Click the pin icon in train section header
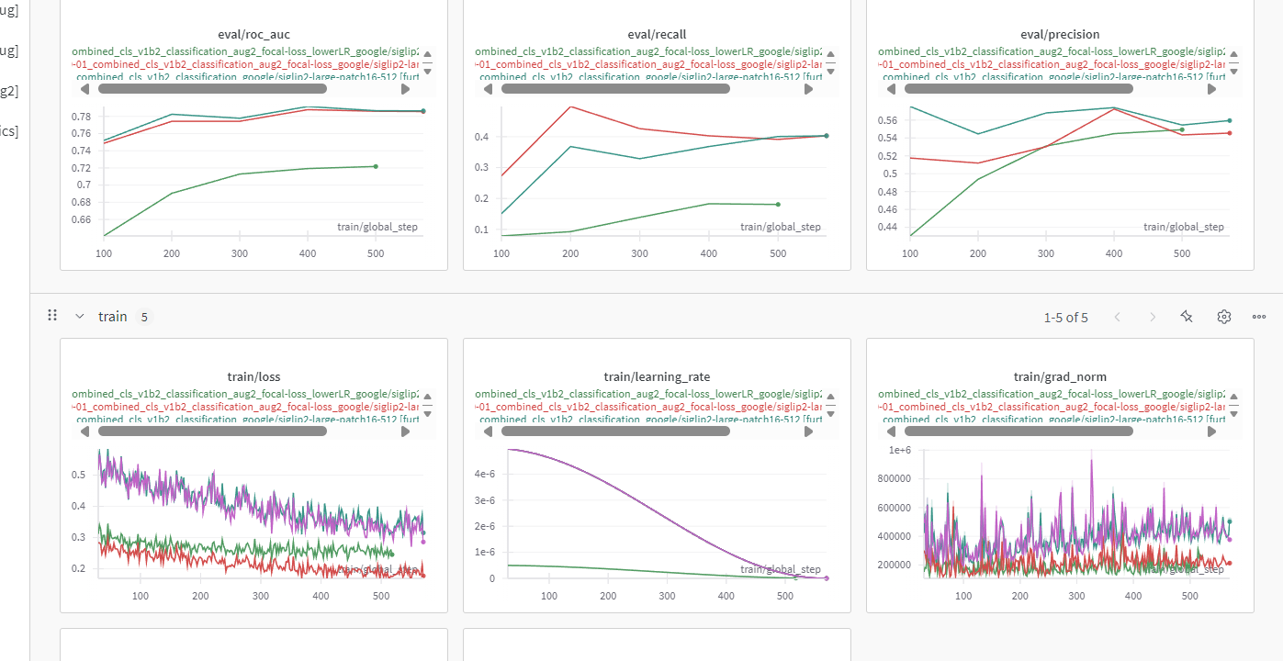The height and width of the screenshot is (661, 1283). point(1187,317)
